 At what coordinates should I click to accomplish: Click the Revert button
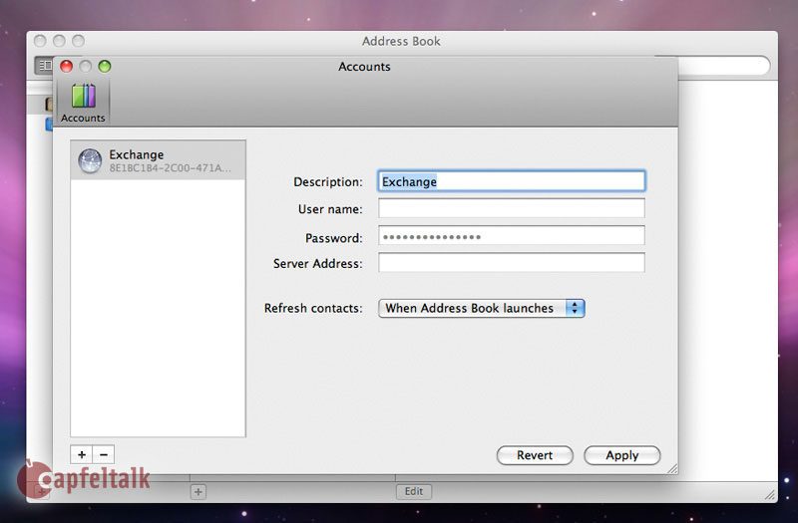coord(535,455)
